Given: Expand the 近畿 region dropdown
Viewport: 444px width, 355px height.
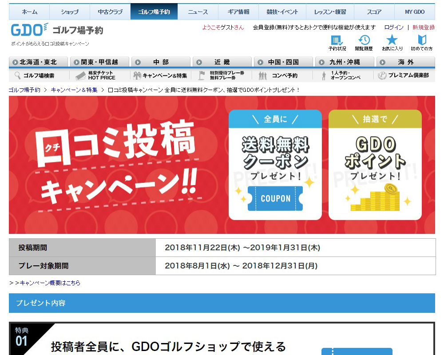Looking at the screenshot, I should coord(222,62).
